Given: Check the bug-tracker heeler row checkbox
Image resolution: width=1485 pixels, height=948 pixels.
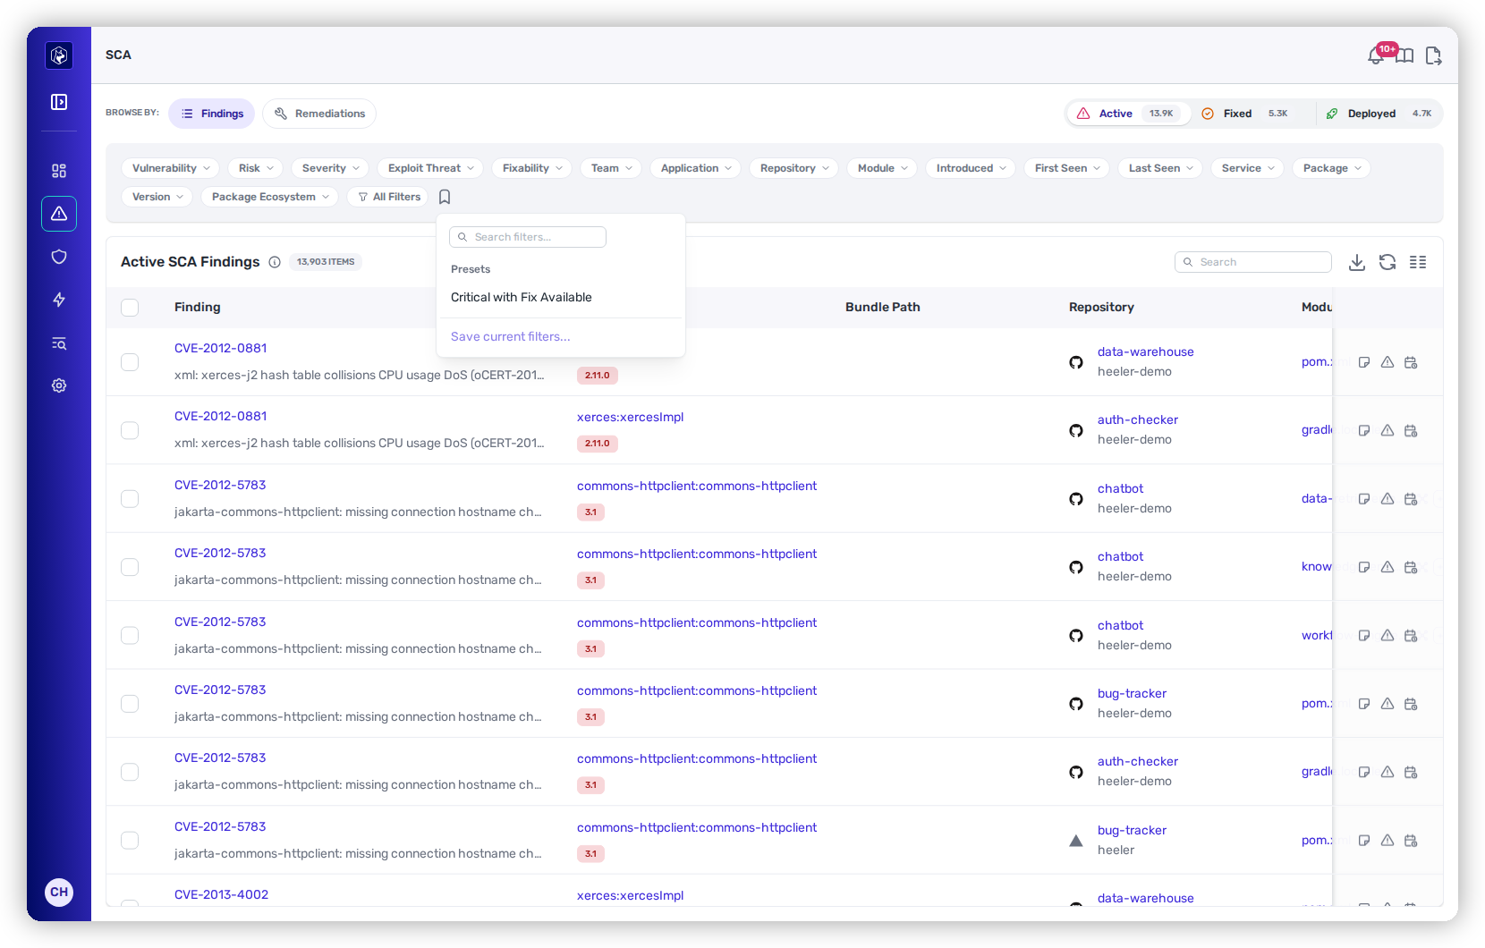Looking at the screenshot, I should click(x=130, y=841).
